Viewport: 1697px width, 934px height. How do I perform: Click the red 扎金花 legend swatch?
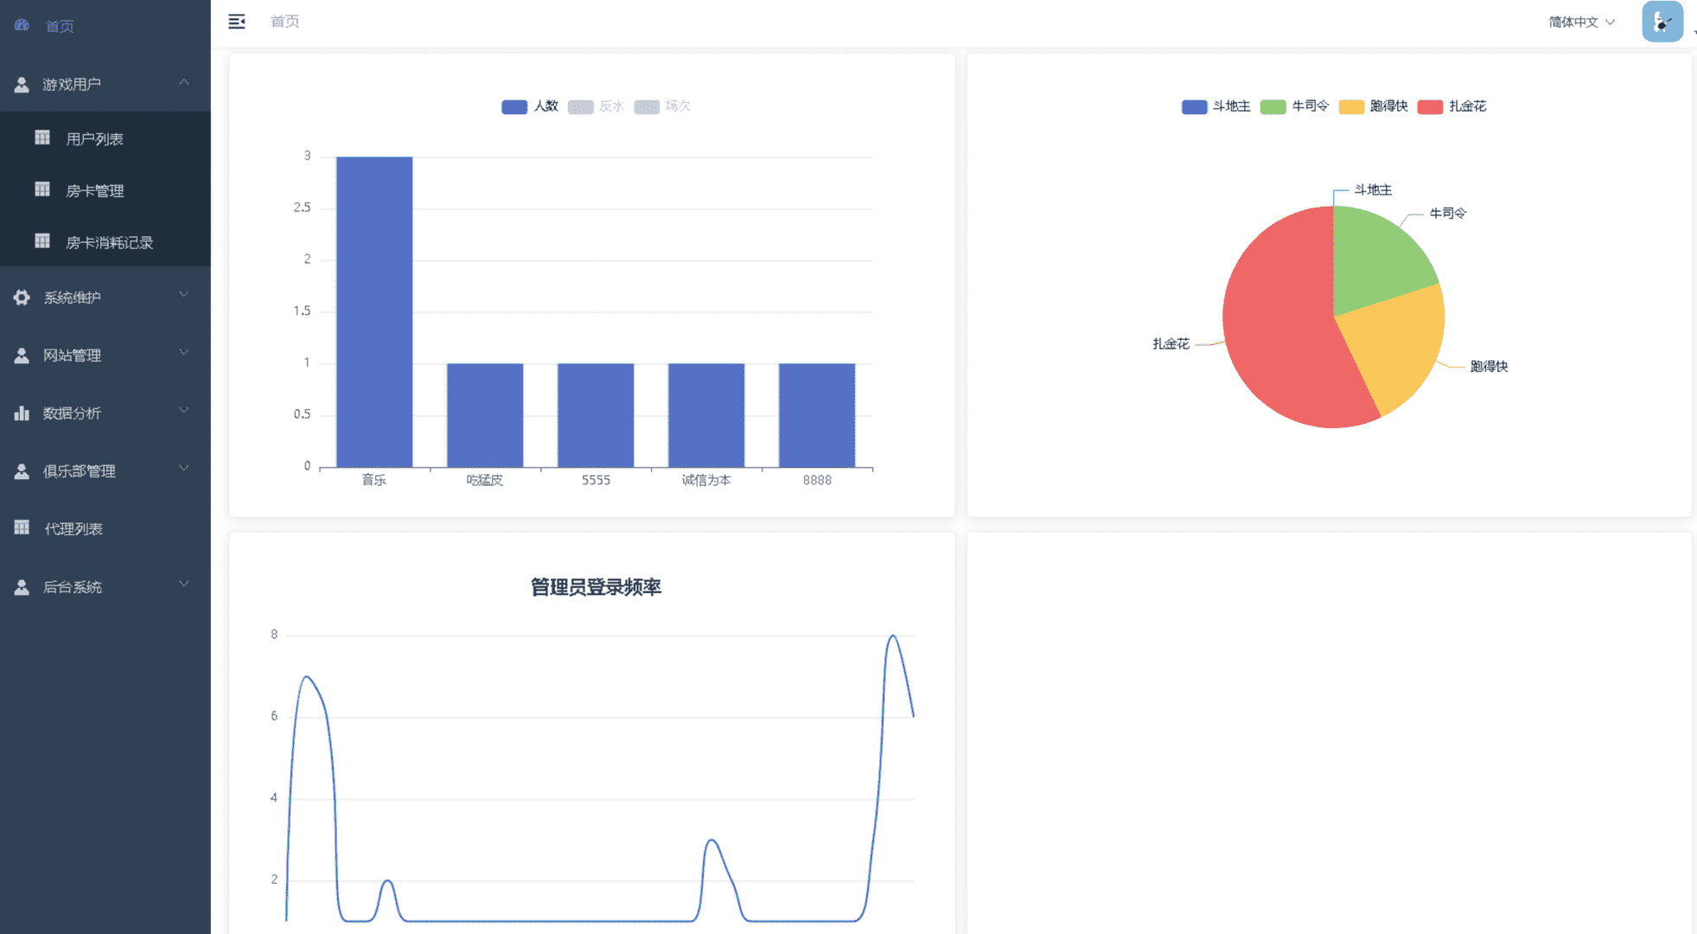[x=1430, y=106]
